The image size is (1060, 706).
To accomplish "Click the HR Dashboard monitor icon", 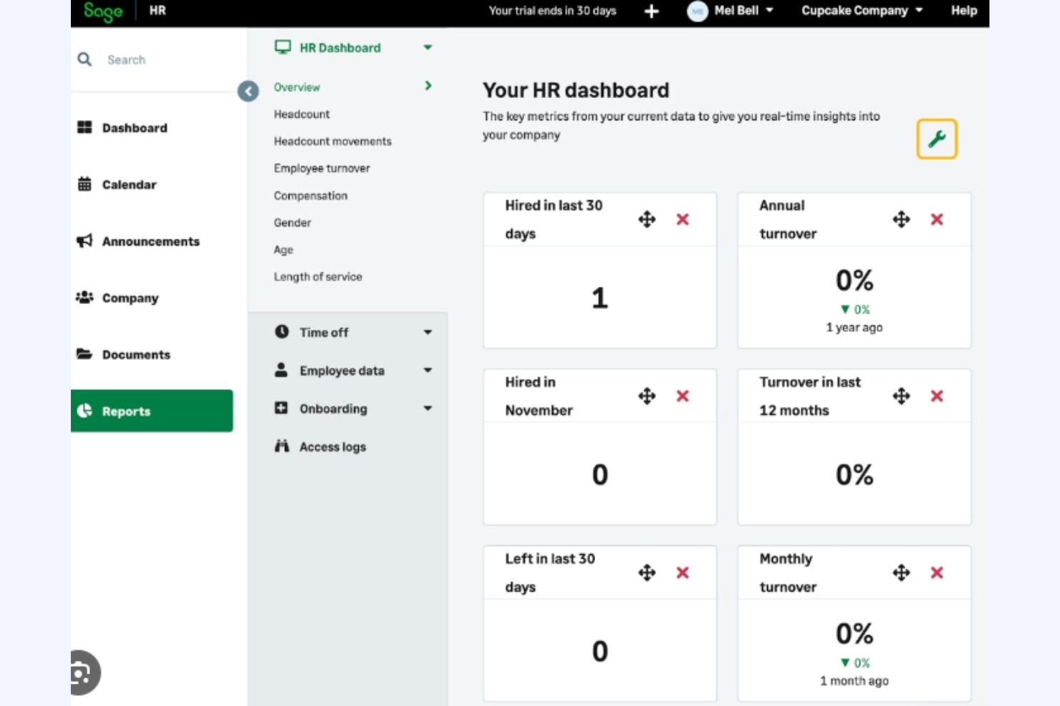I will pos(283,47).
